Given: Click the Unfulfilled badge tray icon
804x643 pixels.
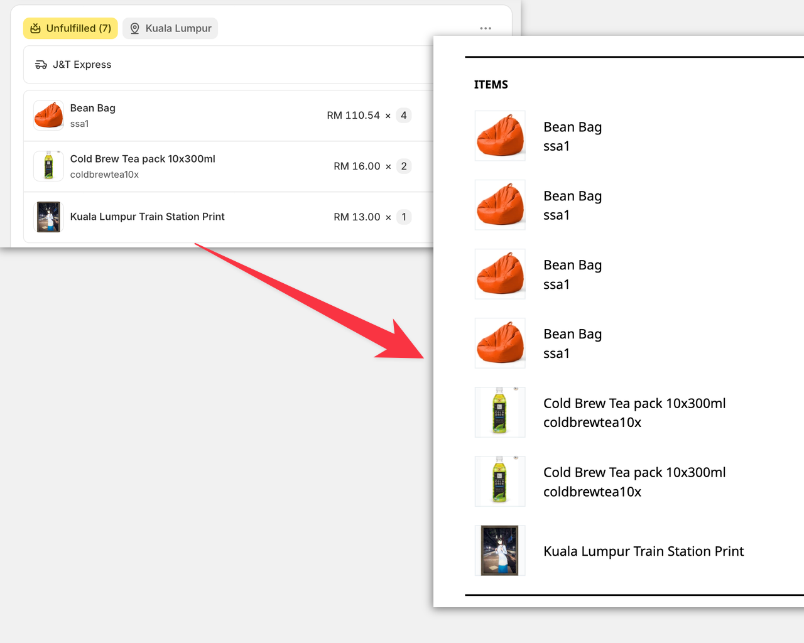Looking at the screenshot, I should click(36, 28).
